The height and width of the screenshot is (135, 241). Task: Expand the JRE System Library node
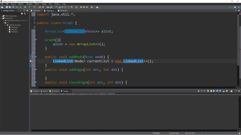click(3, 21)
